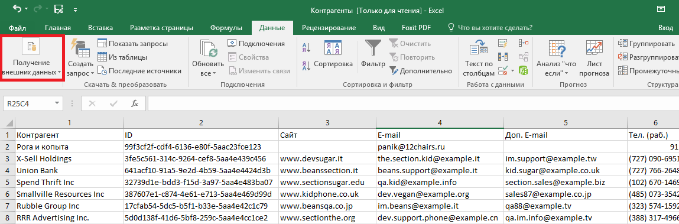Switch to the Вставка tab
Screen dimensions: 679x224
coord(100,28)
